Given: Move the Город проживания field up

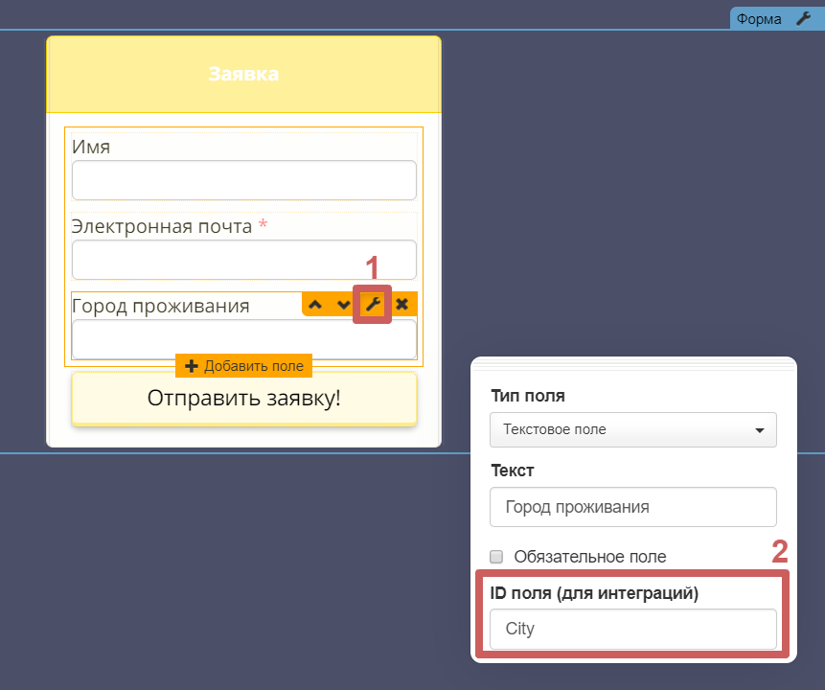Looking at the screenshot, I should pyautogui.click(x=315, y=305).
